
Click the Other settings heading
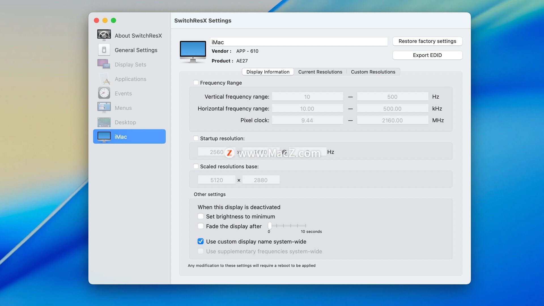pos(210,194)
